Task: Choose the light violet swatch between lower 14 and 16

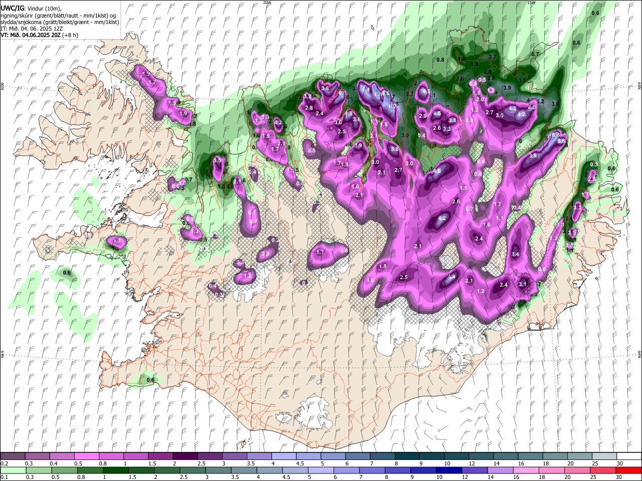Action: 501,470
